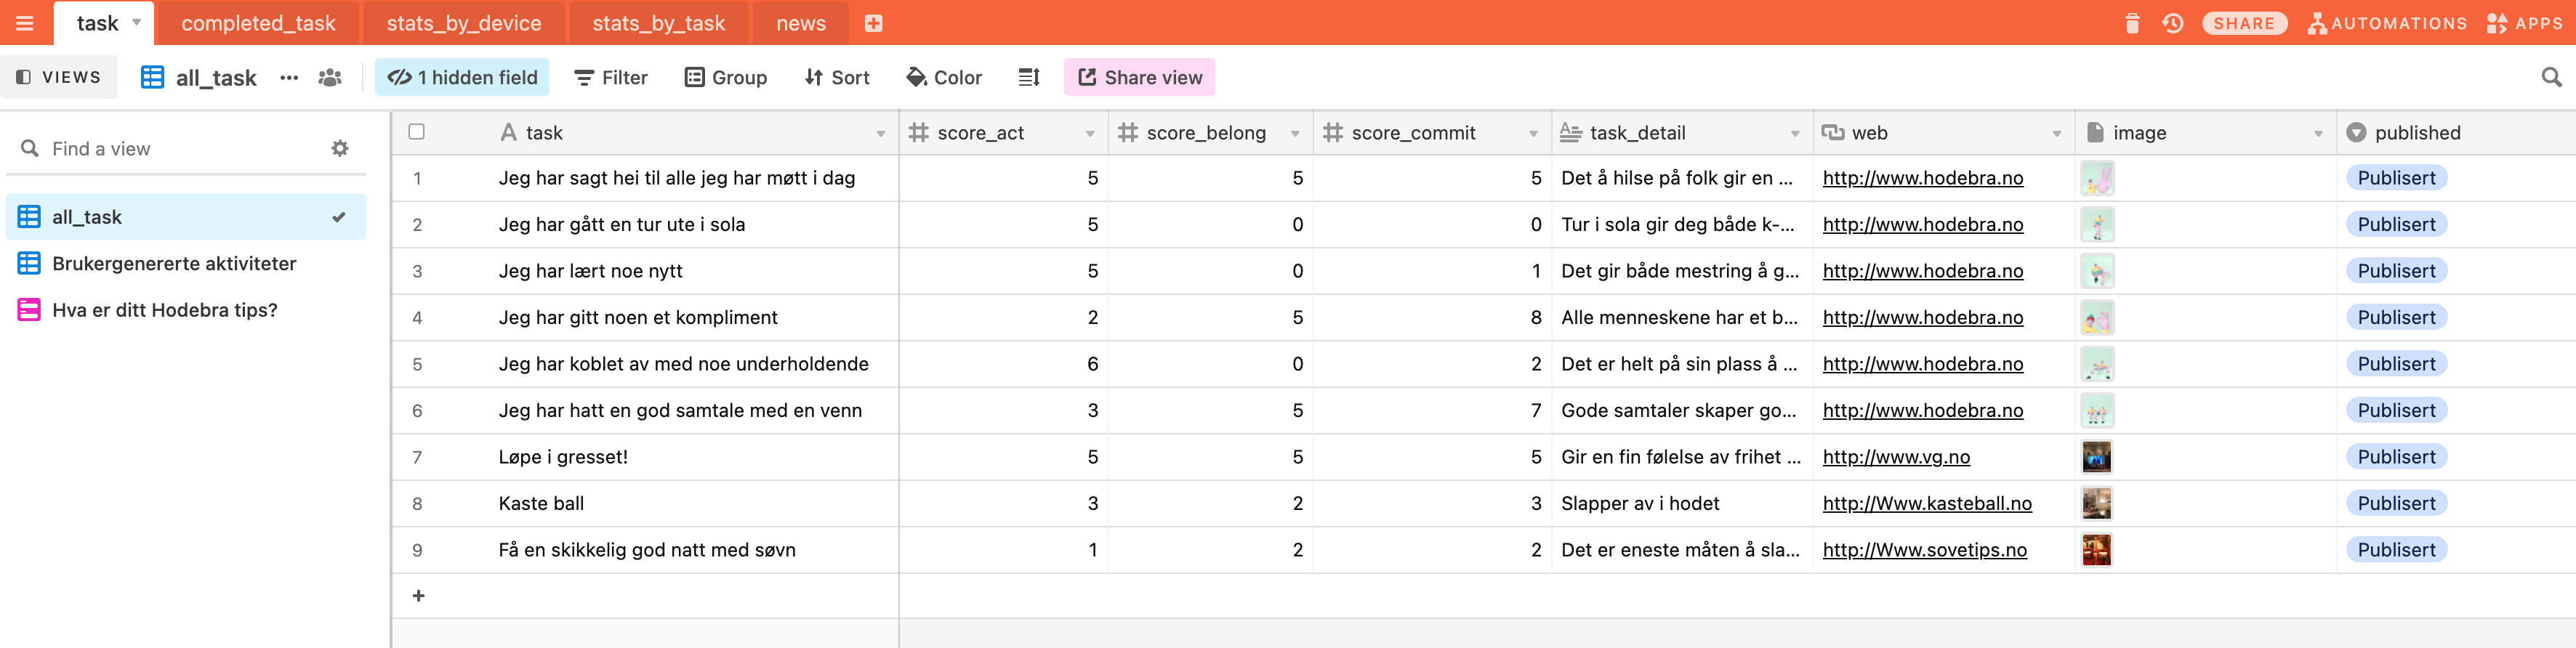Click Publisert tag in row 1

point(2396,178)
